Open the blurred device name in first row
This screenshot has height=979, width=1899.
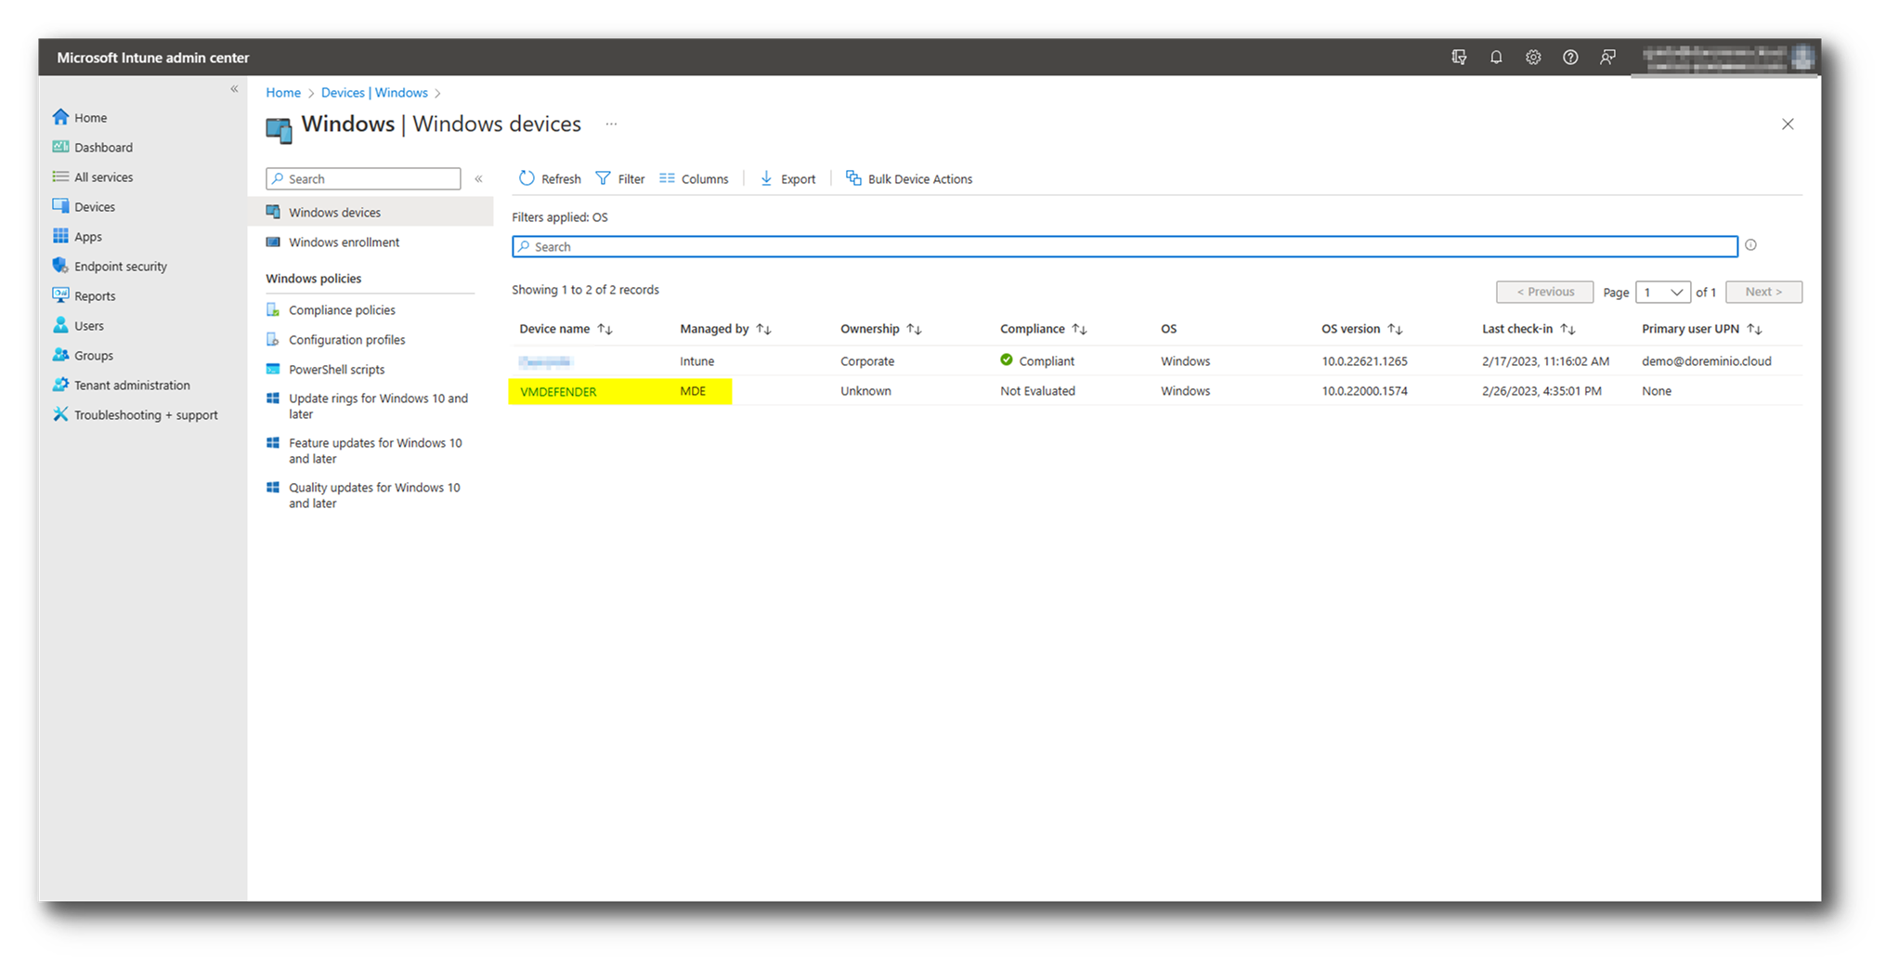[545, 361]
